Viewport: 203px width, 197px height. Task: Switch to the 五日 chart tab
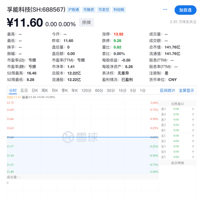pyautogui.click(x=24, y=90)
